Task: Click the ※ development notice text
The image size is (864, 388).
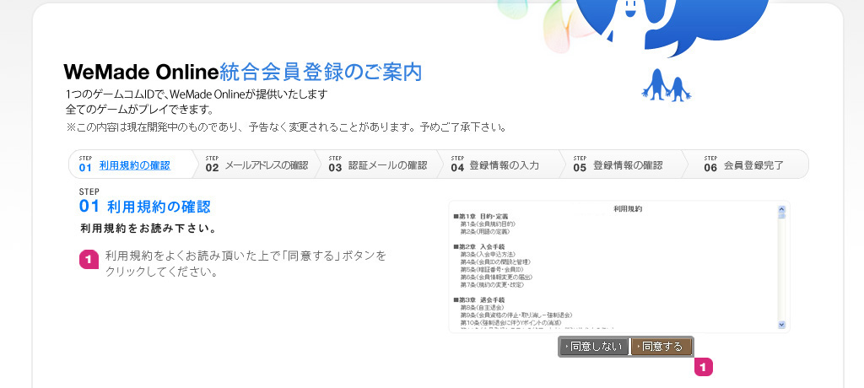Action: click(286, 127)
